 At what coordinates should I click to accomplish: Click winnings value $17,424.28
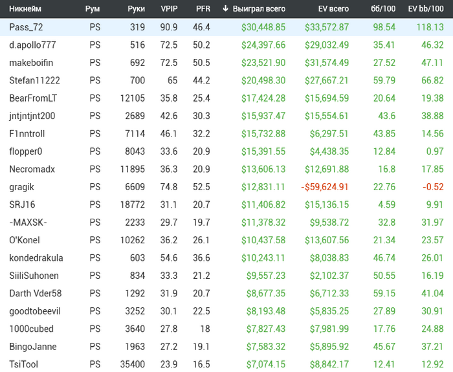coord(263,98)
